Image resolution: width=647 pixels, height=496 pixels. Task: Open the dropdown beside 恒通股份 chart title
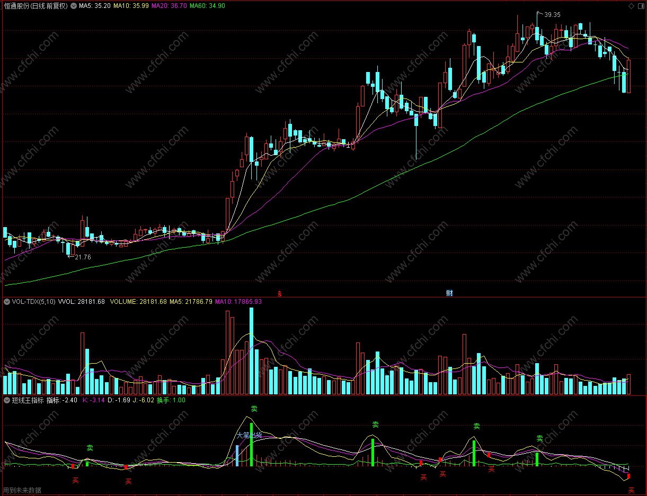(73, 6)
